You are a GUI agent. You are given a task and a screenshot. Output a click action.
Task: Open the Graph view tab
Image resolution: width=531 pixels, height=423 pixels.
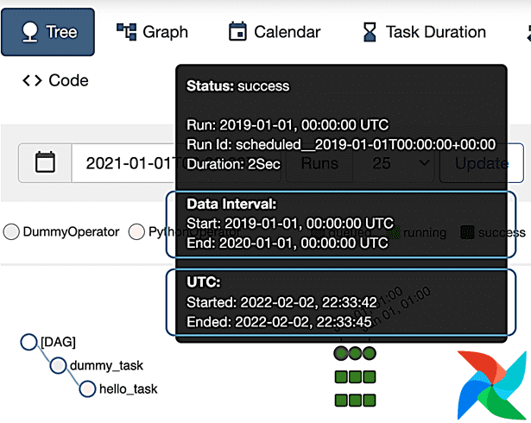[152, 32]
